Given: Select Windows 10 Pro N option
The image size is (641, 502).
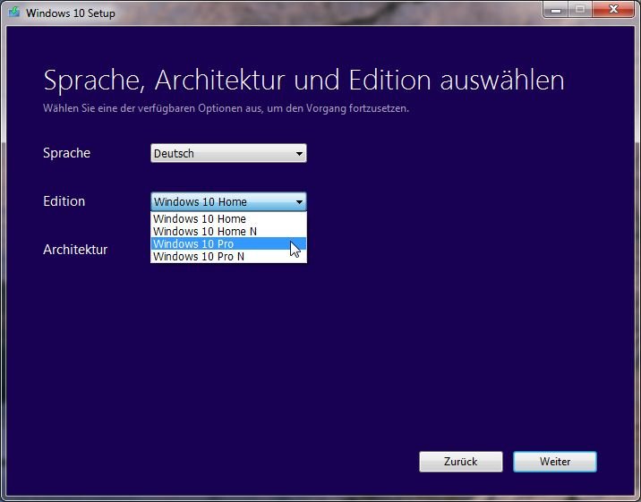Looking at the screenshot, I should tap(228, 257).
